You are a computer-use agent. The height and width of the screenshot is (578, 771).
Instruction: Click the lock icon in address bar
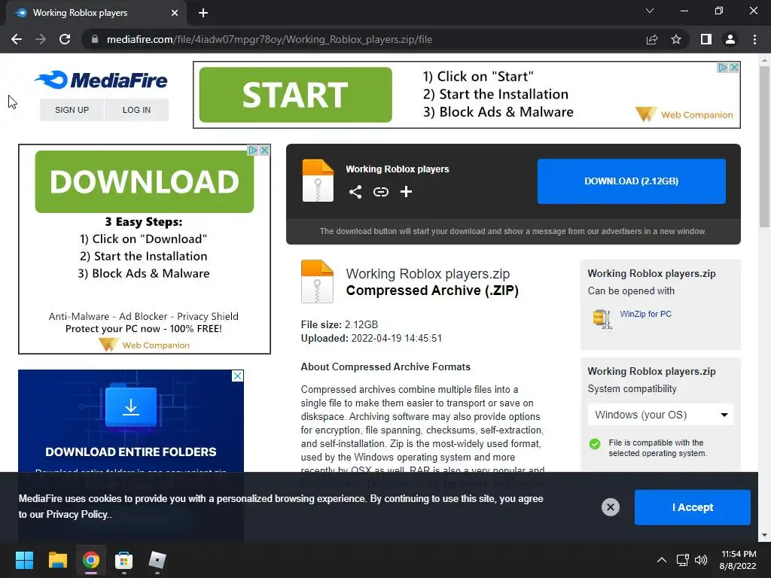(95, 39)
